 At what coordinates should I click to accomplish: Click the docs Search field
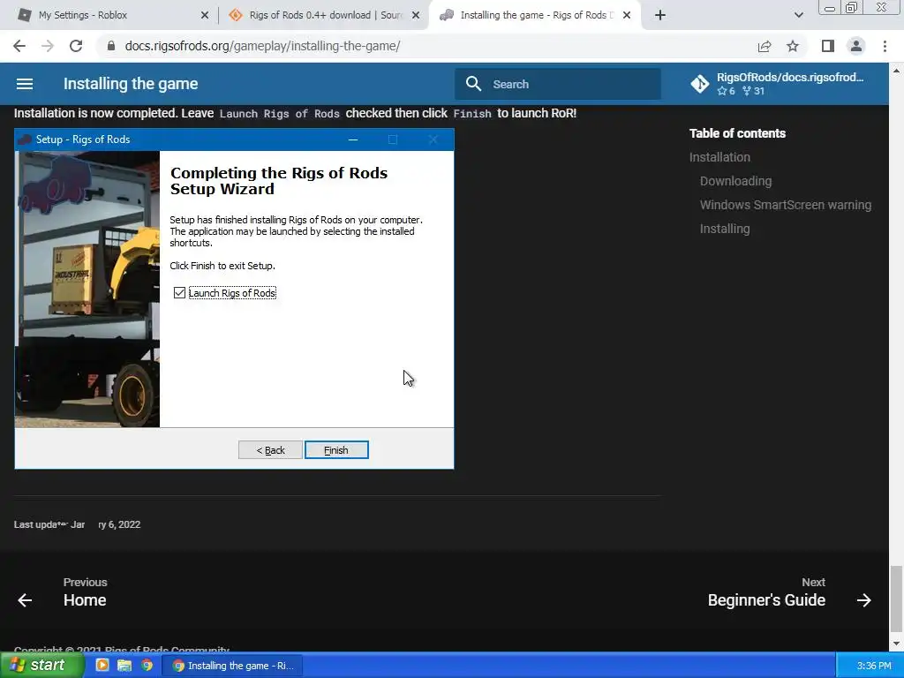558,84
